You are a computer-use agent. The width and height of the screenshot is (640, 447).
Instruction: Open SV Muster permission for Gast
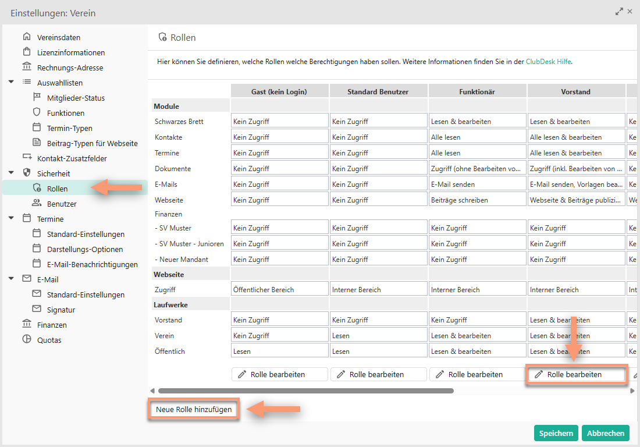click(x=280, y=228)
